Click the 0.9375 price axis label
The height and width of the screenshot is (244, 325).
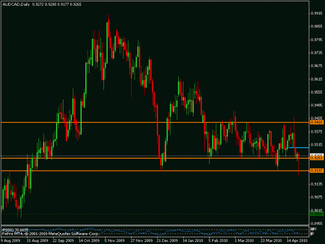317,132
